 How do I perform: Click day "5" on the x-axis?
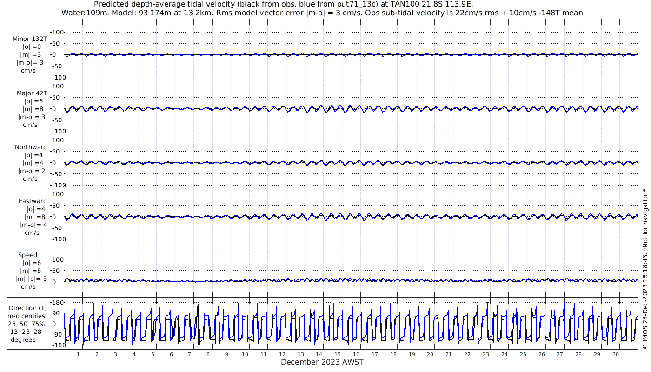click(153, 354)
